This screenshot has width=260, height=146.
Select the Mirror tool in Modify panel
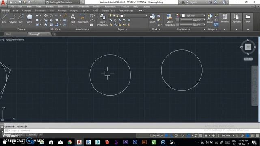tap(52, 20)
